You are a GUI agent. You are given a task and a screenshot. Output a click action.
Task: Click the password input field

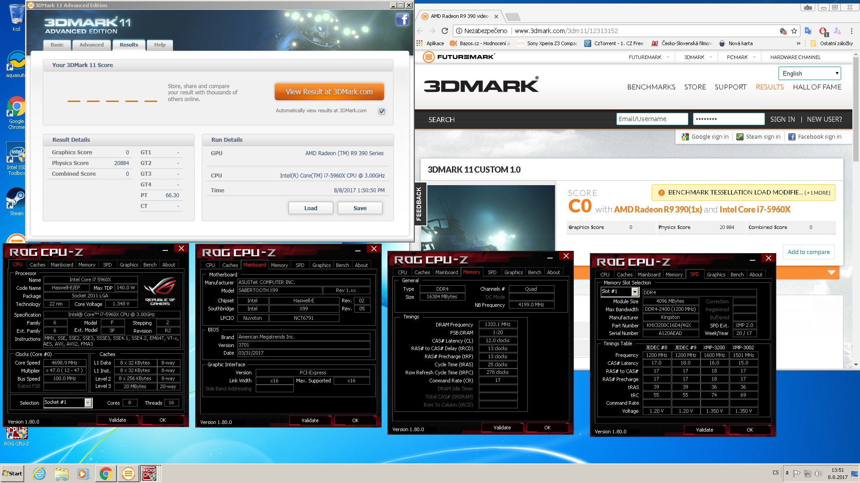(x=729, y=119)
